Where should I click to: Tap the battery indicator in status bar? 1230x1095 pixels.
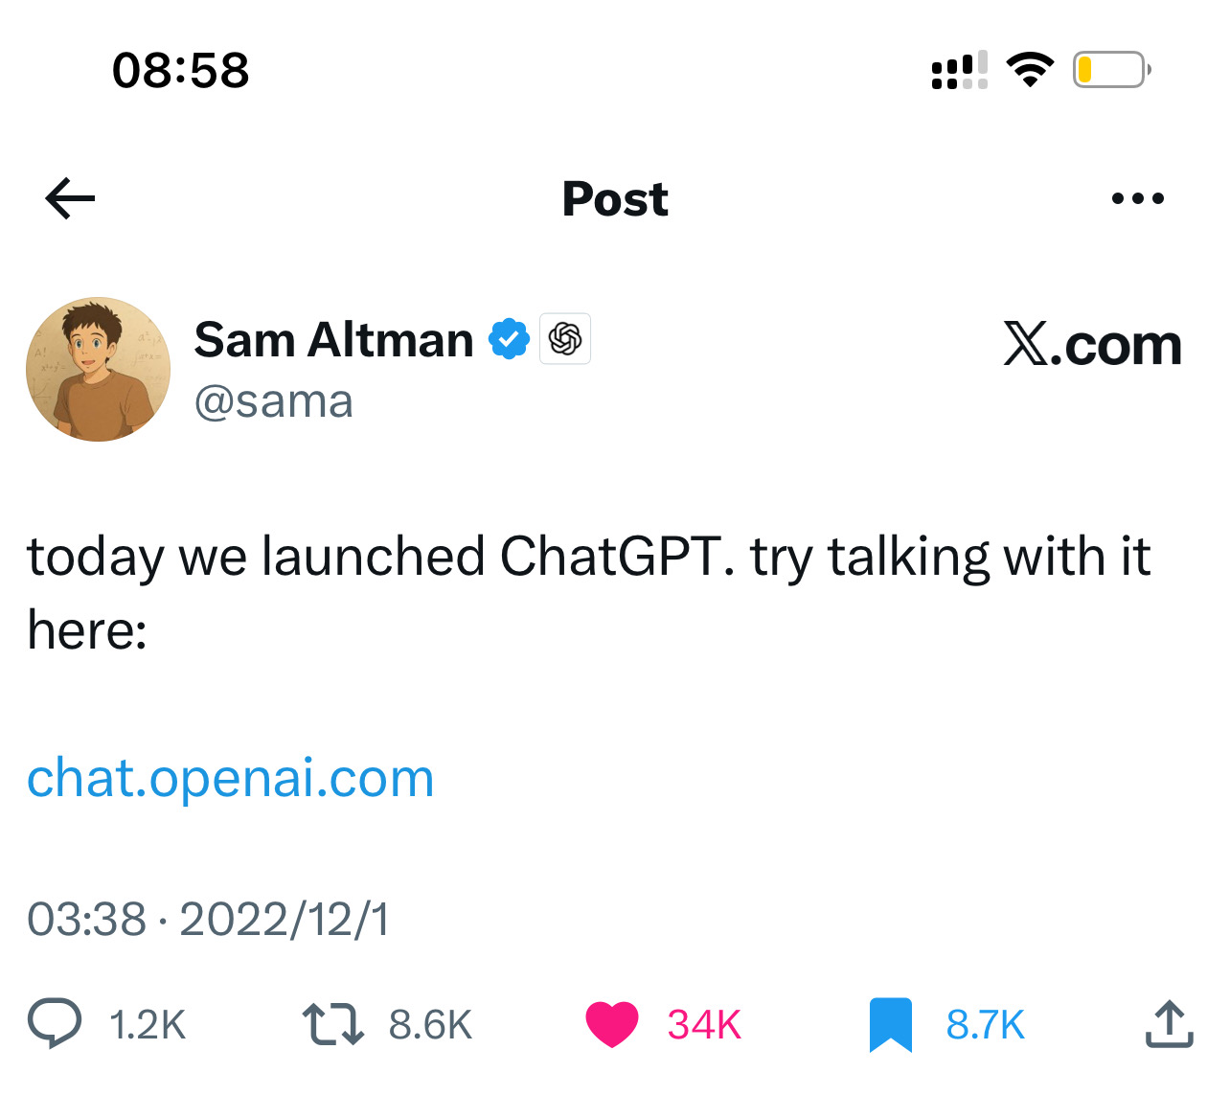pos(1110,70)
